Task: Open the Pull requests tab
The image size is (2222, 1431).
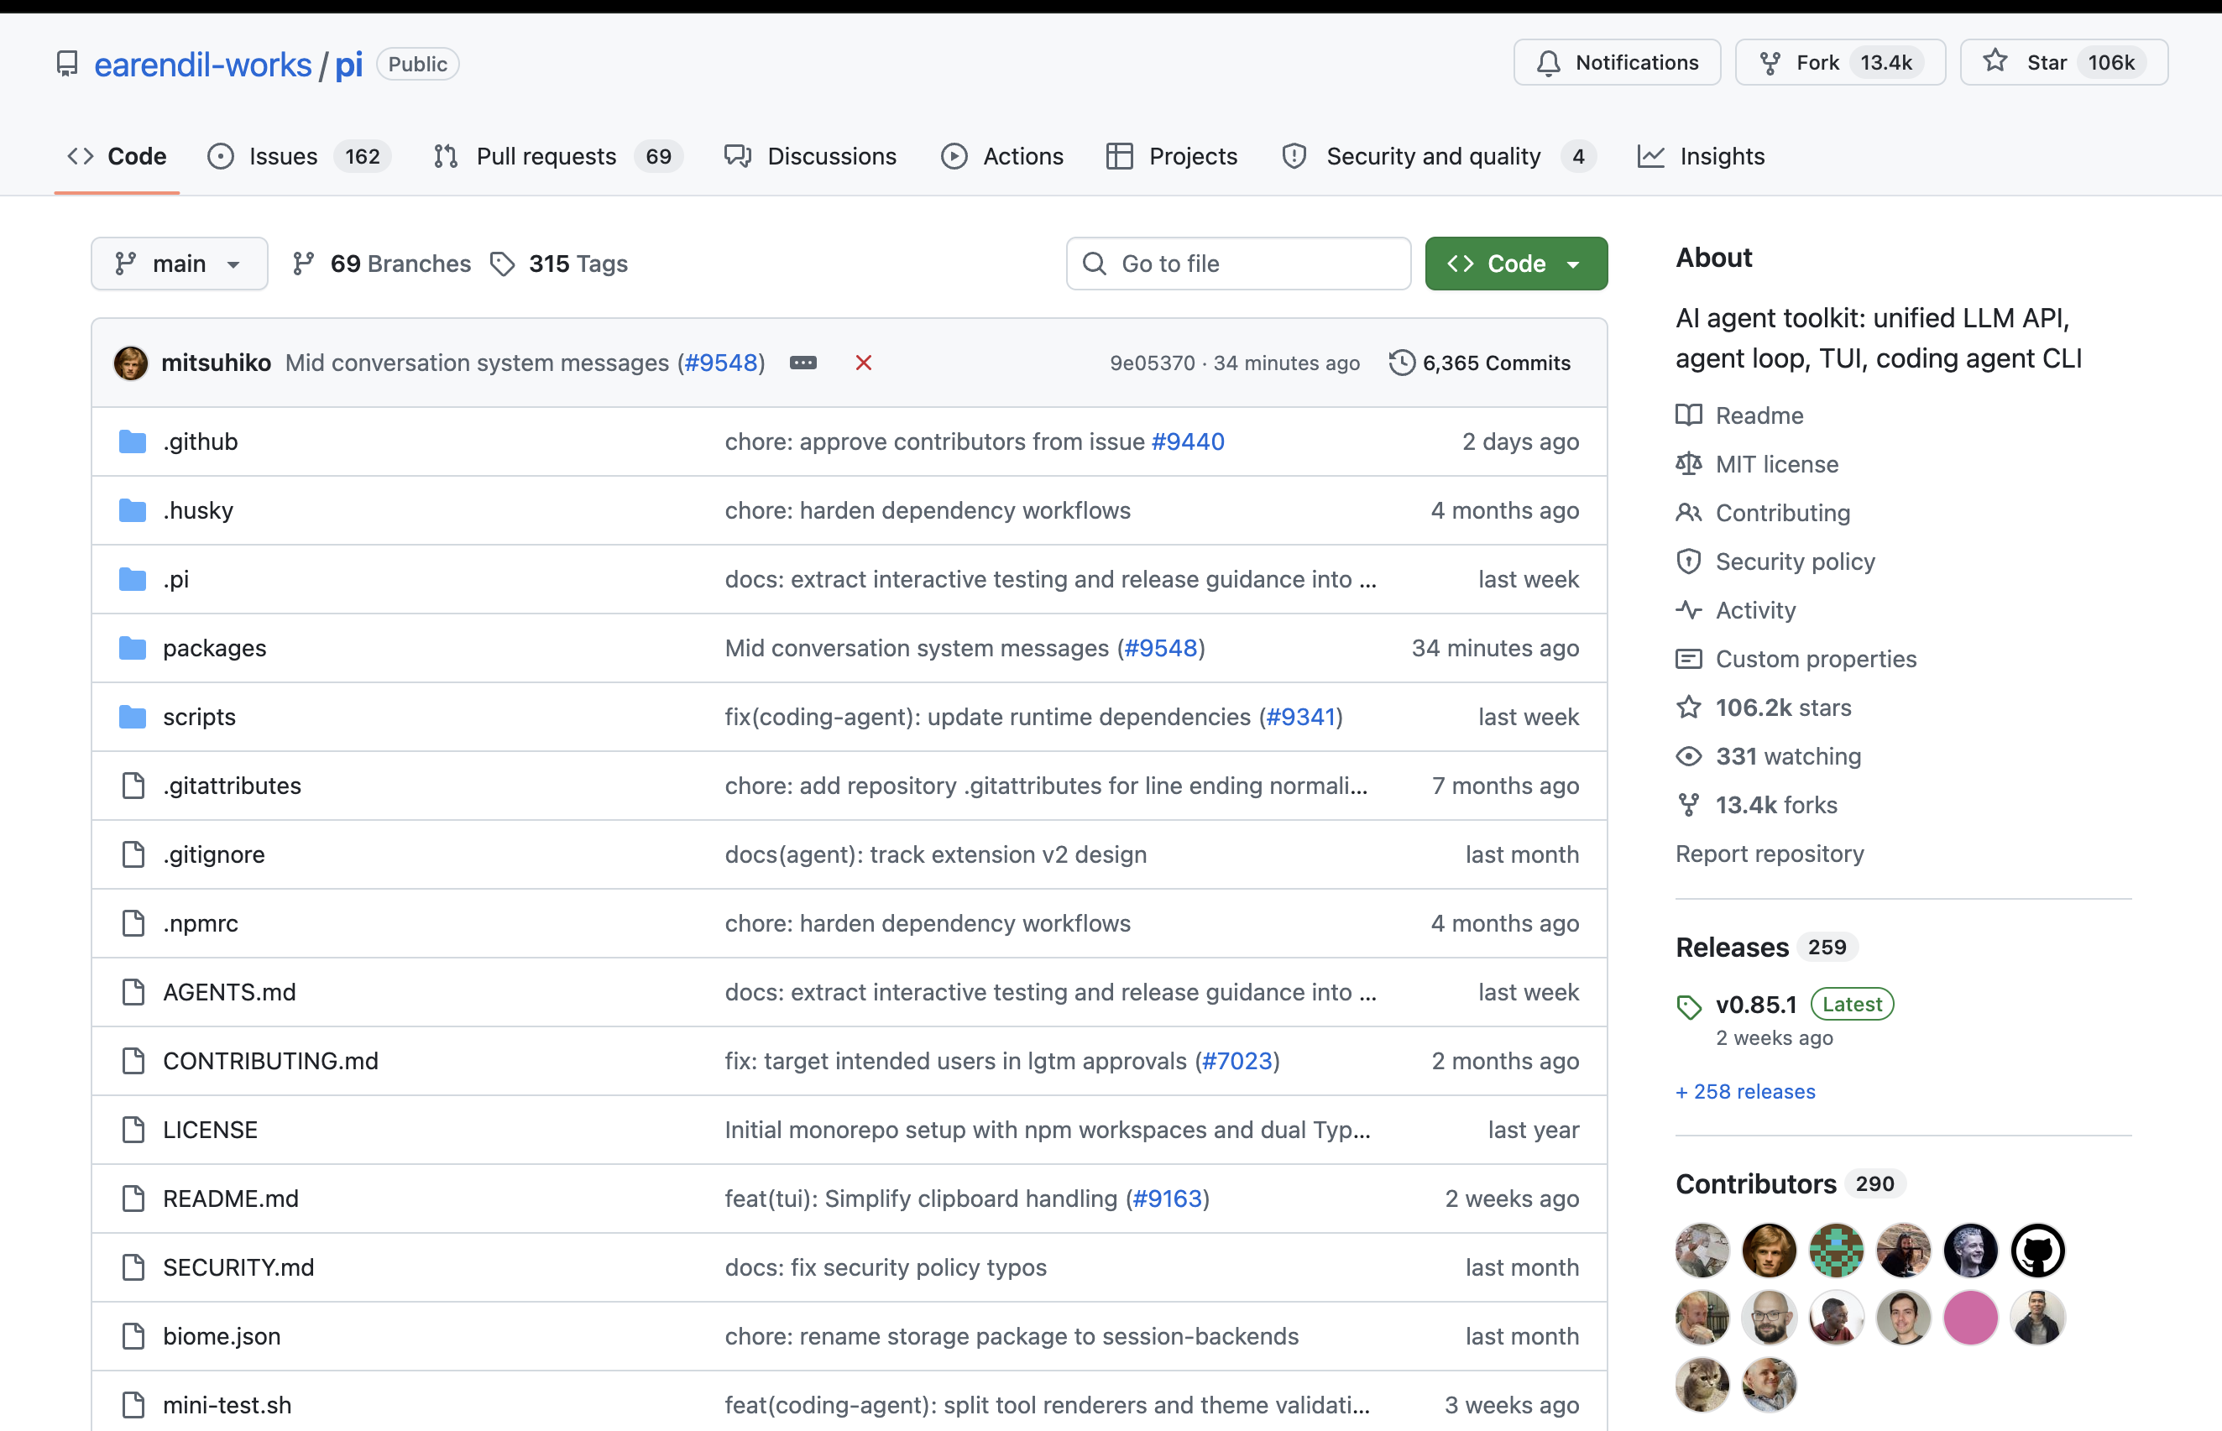Action: click(557, 156)
